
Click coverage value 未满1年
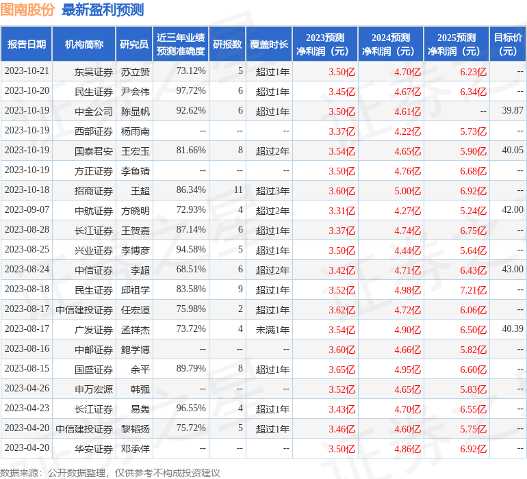coord(272,330)
